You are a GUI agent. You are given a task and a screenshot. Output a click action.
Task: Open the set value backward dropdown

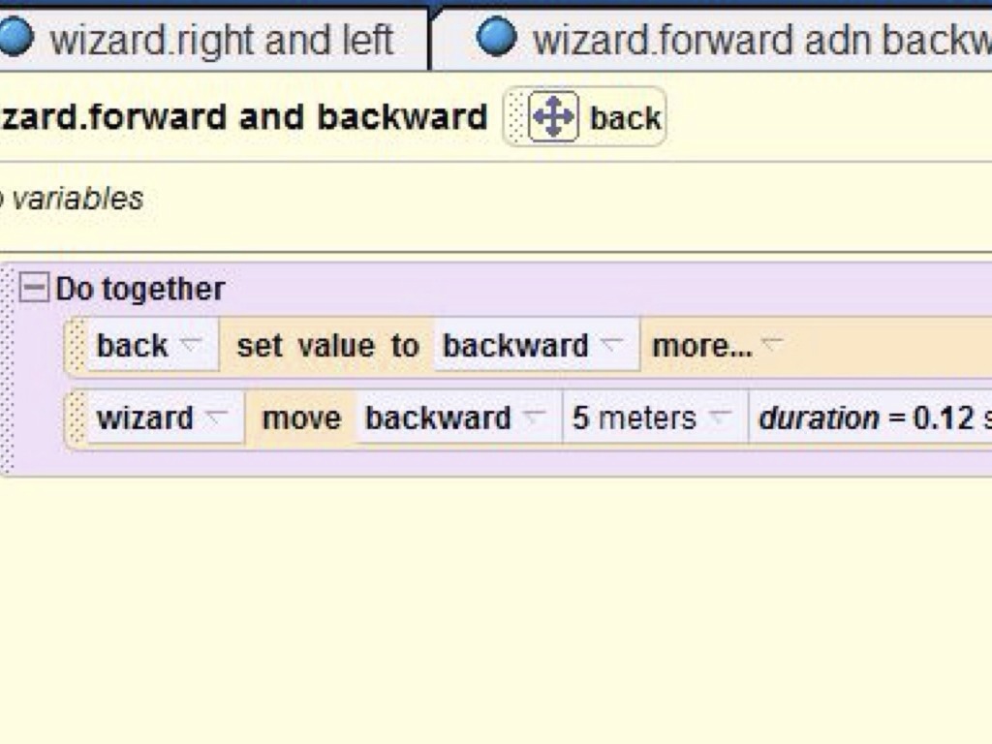[610, 345]
